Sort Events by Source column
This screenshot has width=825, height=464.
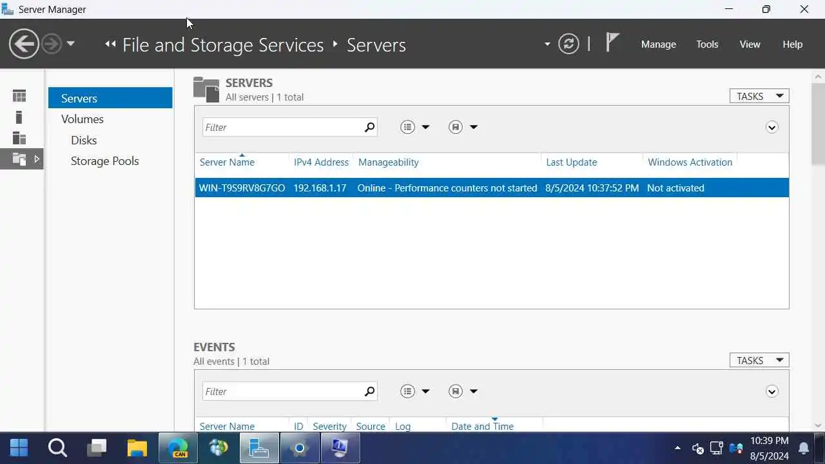(x=371, y=427)
